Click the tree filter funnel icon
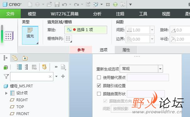 (6, 76)
